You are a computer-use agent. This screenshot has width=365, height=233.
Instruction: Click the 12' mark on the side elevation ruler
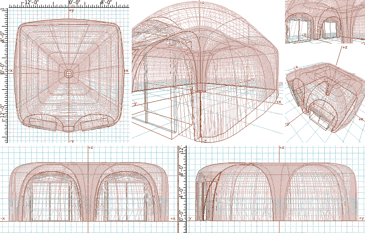[x=181, y=150]
